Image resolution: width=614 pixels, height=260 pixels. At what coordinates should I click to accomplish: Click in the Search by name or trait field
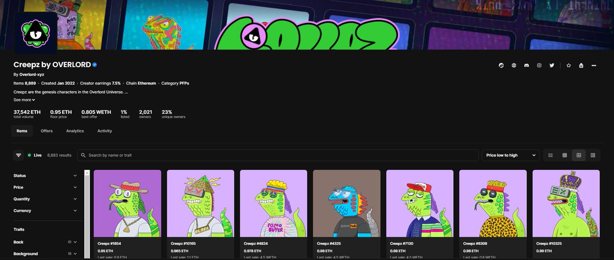click(277, 155)
